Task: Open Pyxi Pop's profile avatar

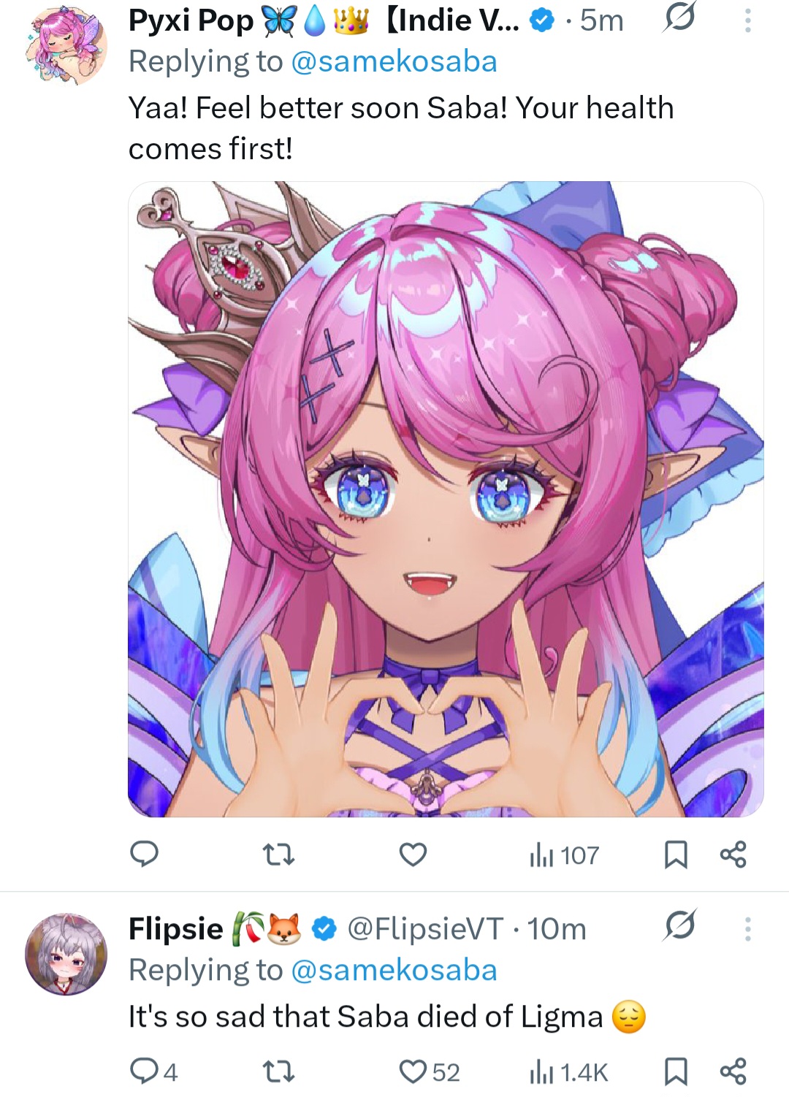Action: pyautogui.click(x=66, y=44)
